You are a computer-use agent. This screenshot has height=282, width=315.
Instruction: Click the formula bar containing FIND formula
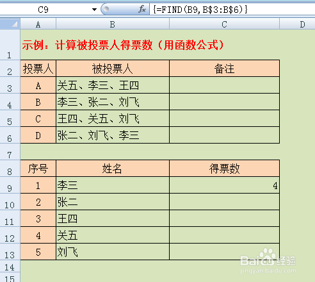[x=232, y=10]
